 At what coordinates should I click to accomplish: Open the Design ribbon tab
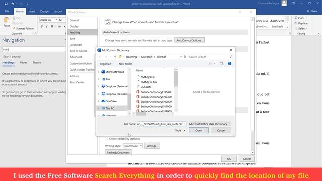pyautogui.click(x=44, y=11)
